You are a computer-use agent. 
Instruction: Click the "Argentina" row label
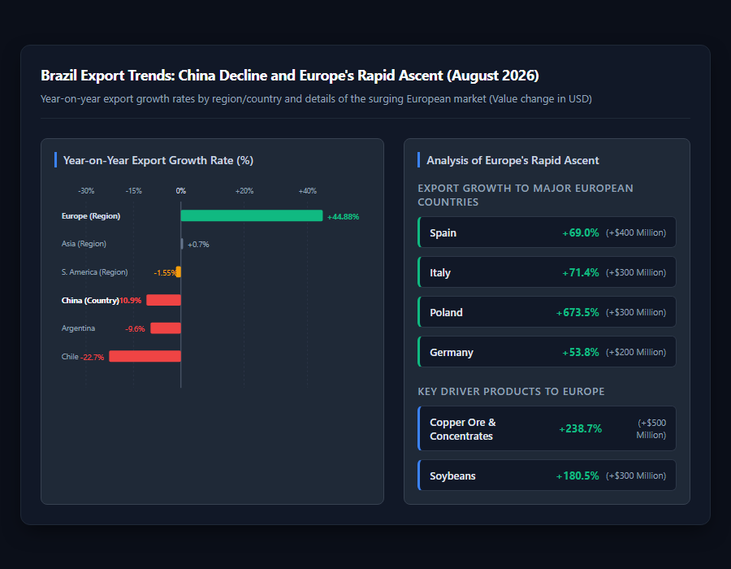click(78, 328)
